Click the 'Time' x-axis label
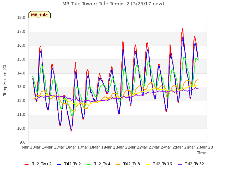Image resolution: width=228 pixels, height=171 pixels. pos(202,153)
